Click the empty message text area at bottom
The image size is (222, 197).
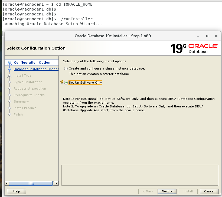(x=140, y=175)
